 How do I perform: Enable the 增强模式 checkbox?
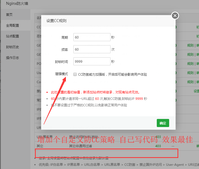coord(75,74)
